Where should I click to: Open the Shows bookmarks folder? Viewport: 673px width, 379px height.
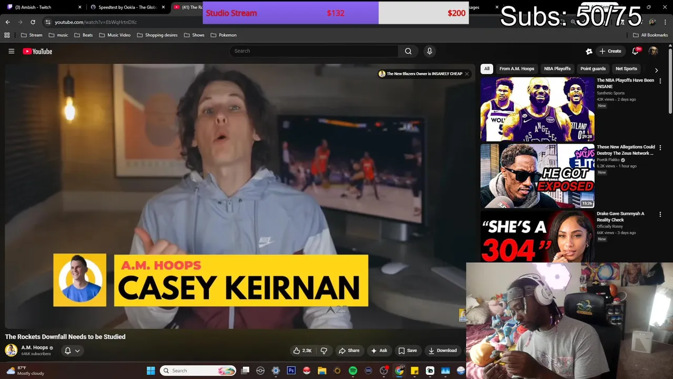(194, 35)
